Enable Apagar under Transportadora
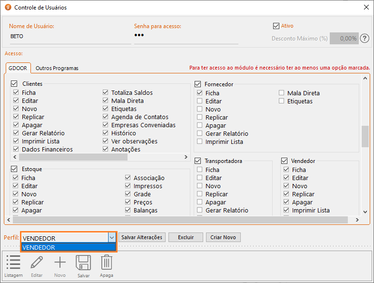The height and width of the screenshot is (283, 374). [200, 202]
